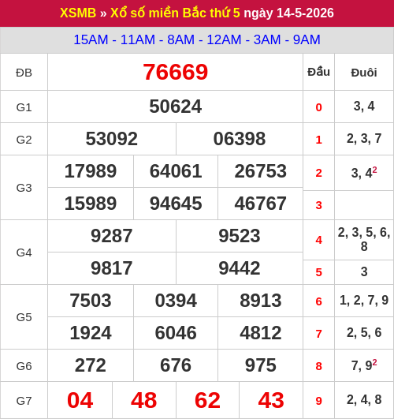Click the red Đầu digit 7
Image resolution: width=394 pixels, height=419 pixels.
(318, 334)
